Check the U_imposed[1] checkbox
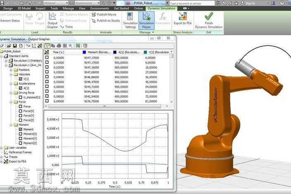291x194 pixels. point(21,97)
